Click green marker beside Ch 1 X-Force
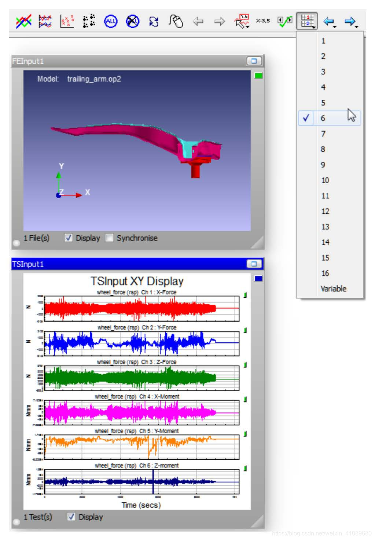Screen dimensions: 375x540 (245, 295)
